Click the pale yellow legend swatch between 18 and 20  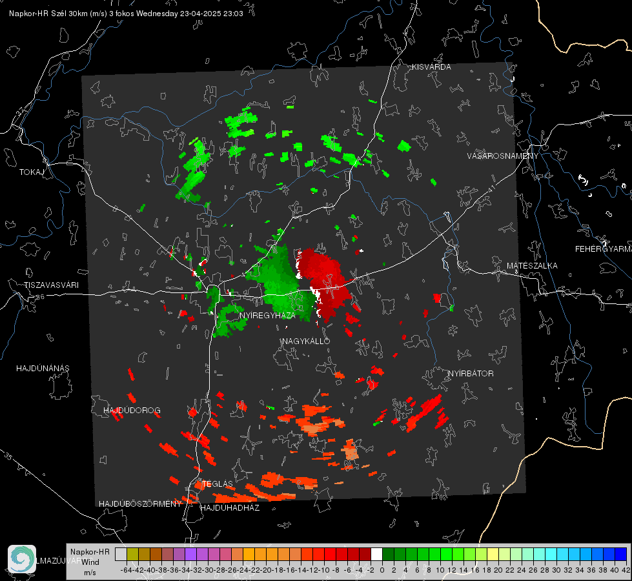click(x=493, y=554)
